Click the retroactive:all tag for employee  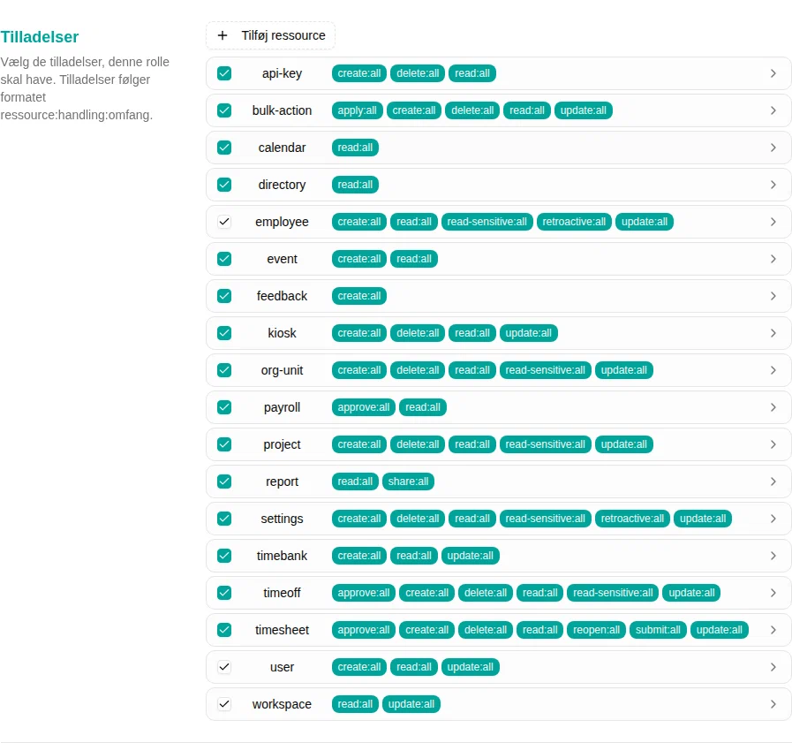click(x=574, y=222)
